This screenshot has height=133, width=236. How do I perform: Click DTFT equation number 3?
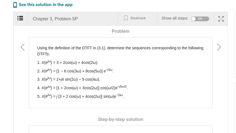[x=69, y=79]
